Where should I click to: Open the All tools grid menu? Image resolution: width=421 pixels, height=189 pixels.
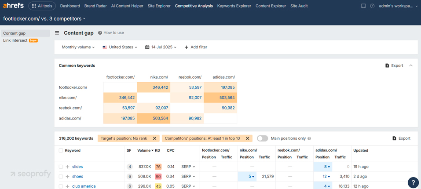click(x=42, y=6)
